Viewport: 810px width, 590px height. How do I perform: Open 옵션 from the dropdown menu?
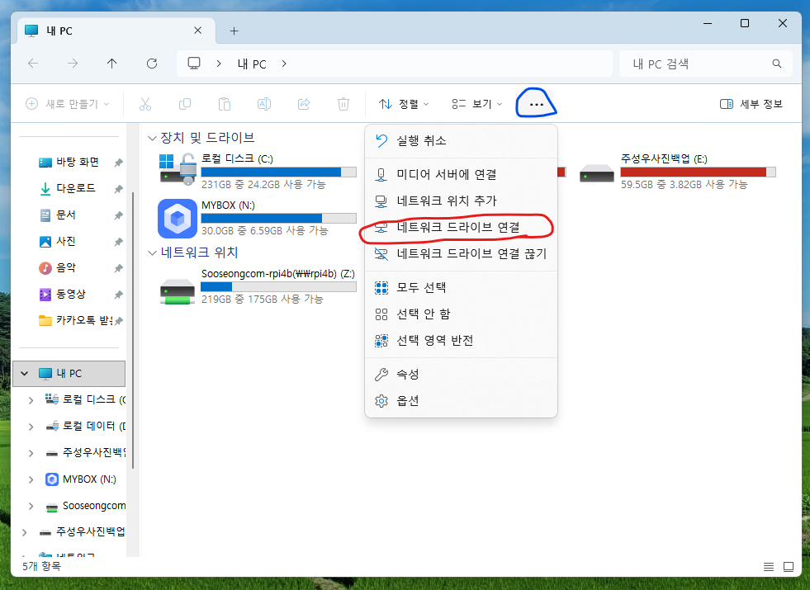coord(408,401)
